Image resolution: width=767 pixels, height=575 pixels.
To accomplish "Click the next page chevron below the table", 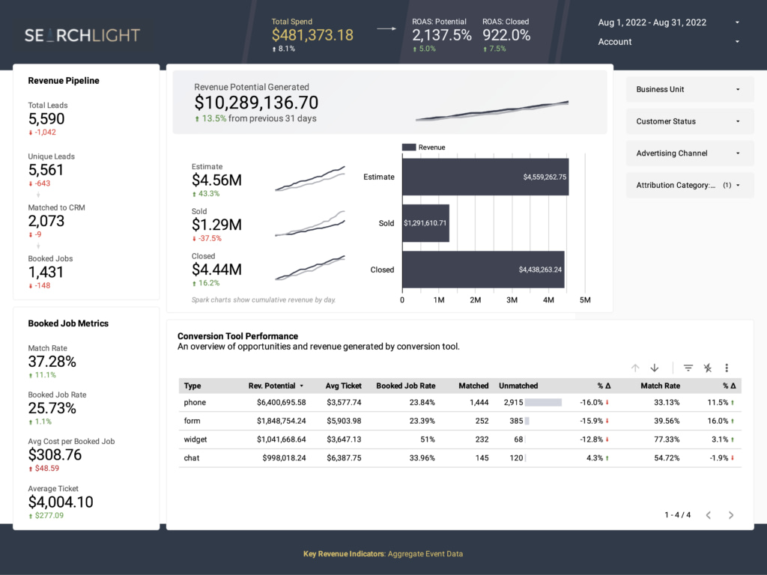I will pos(730,515).
